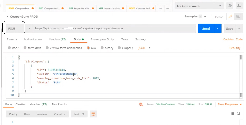Screen dimensions: 246x125
Task: Toggle the line wrap icon in response
Action: coord(93,114)
